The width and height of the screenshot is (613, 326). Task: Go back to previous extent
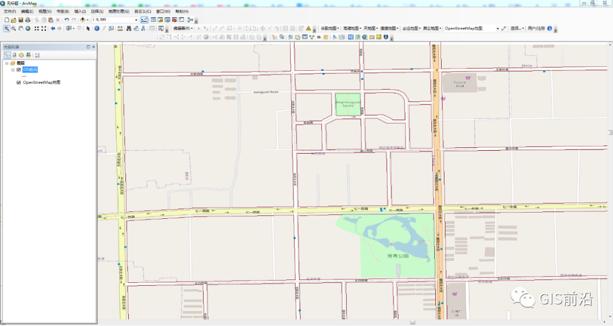coord(53,28)
